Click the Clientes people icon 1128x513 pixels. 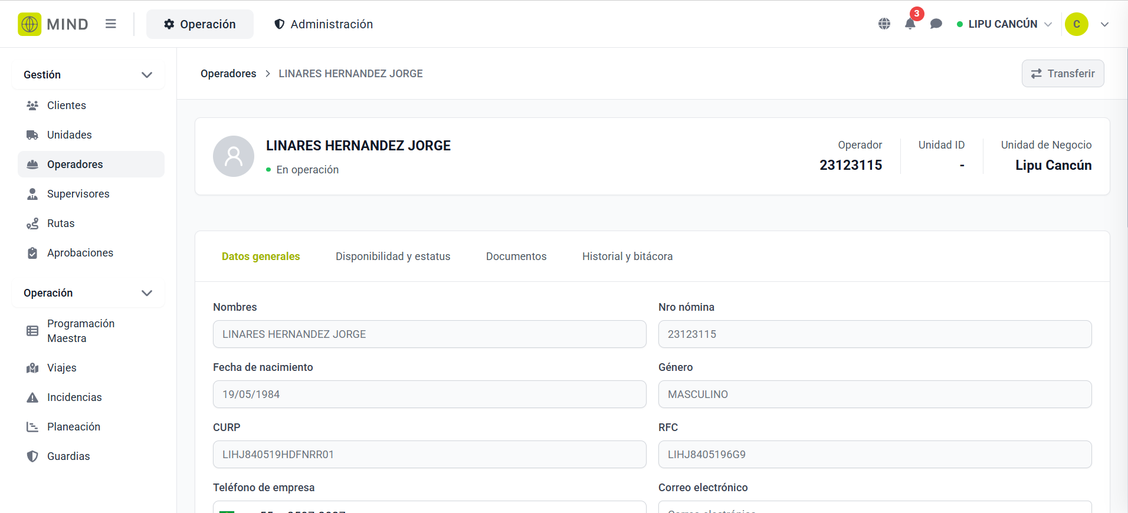point(32,106)
